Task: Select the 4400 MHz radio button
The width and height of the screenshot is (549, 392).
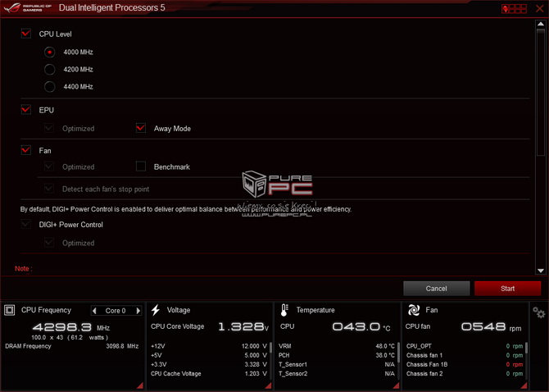Action: pos(50,87)
